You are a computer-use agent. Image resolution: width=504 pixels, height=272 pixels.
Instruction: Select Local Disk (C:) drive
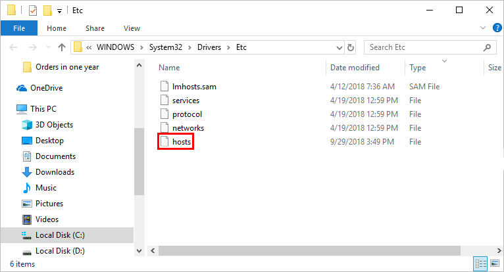pyautogui.click(x=60, y=235)
